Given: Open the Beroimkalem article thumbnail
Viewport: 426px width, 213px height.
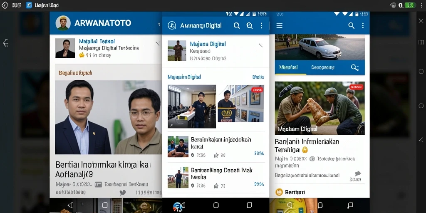Looking at the screenshot, I should point(178,147).
